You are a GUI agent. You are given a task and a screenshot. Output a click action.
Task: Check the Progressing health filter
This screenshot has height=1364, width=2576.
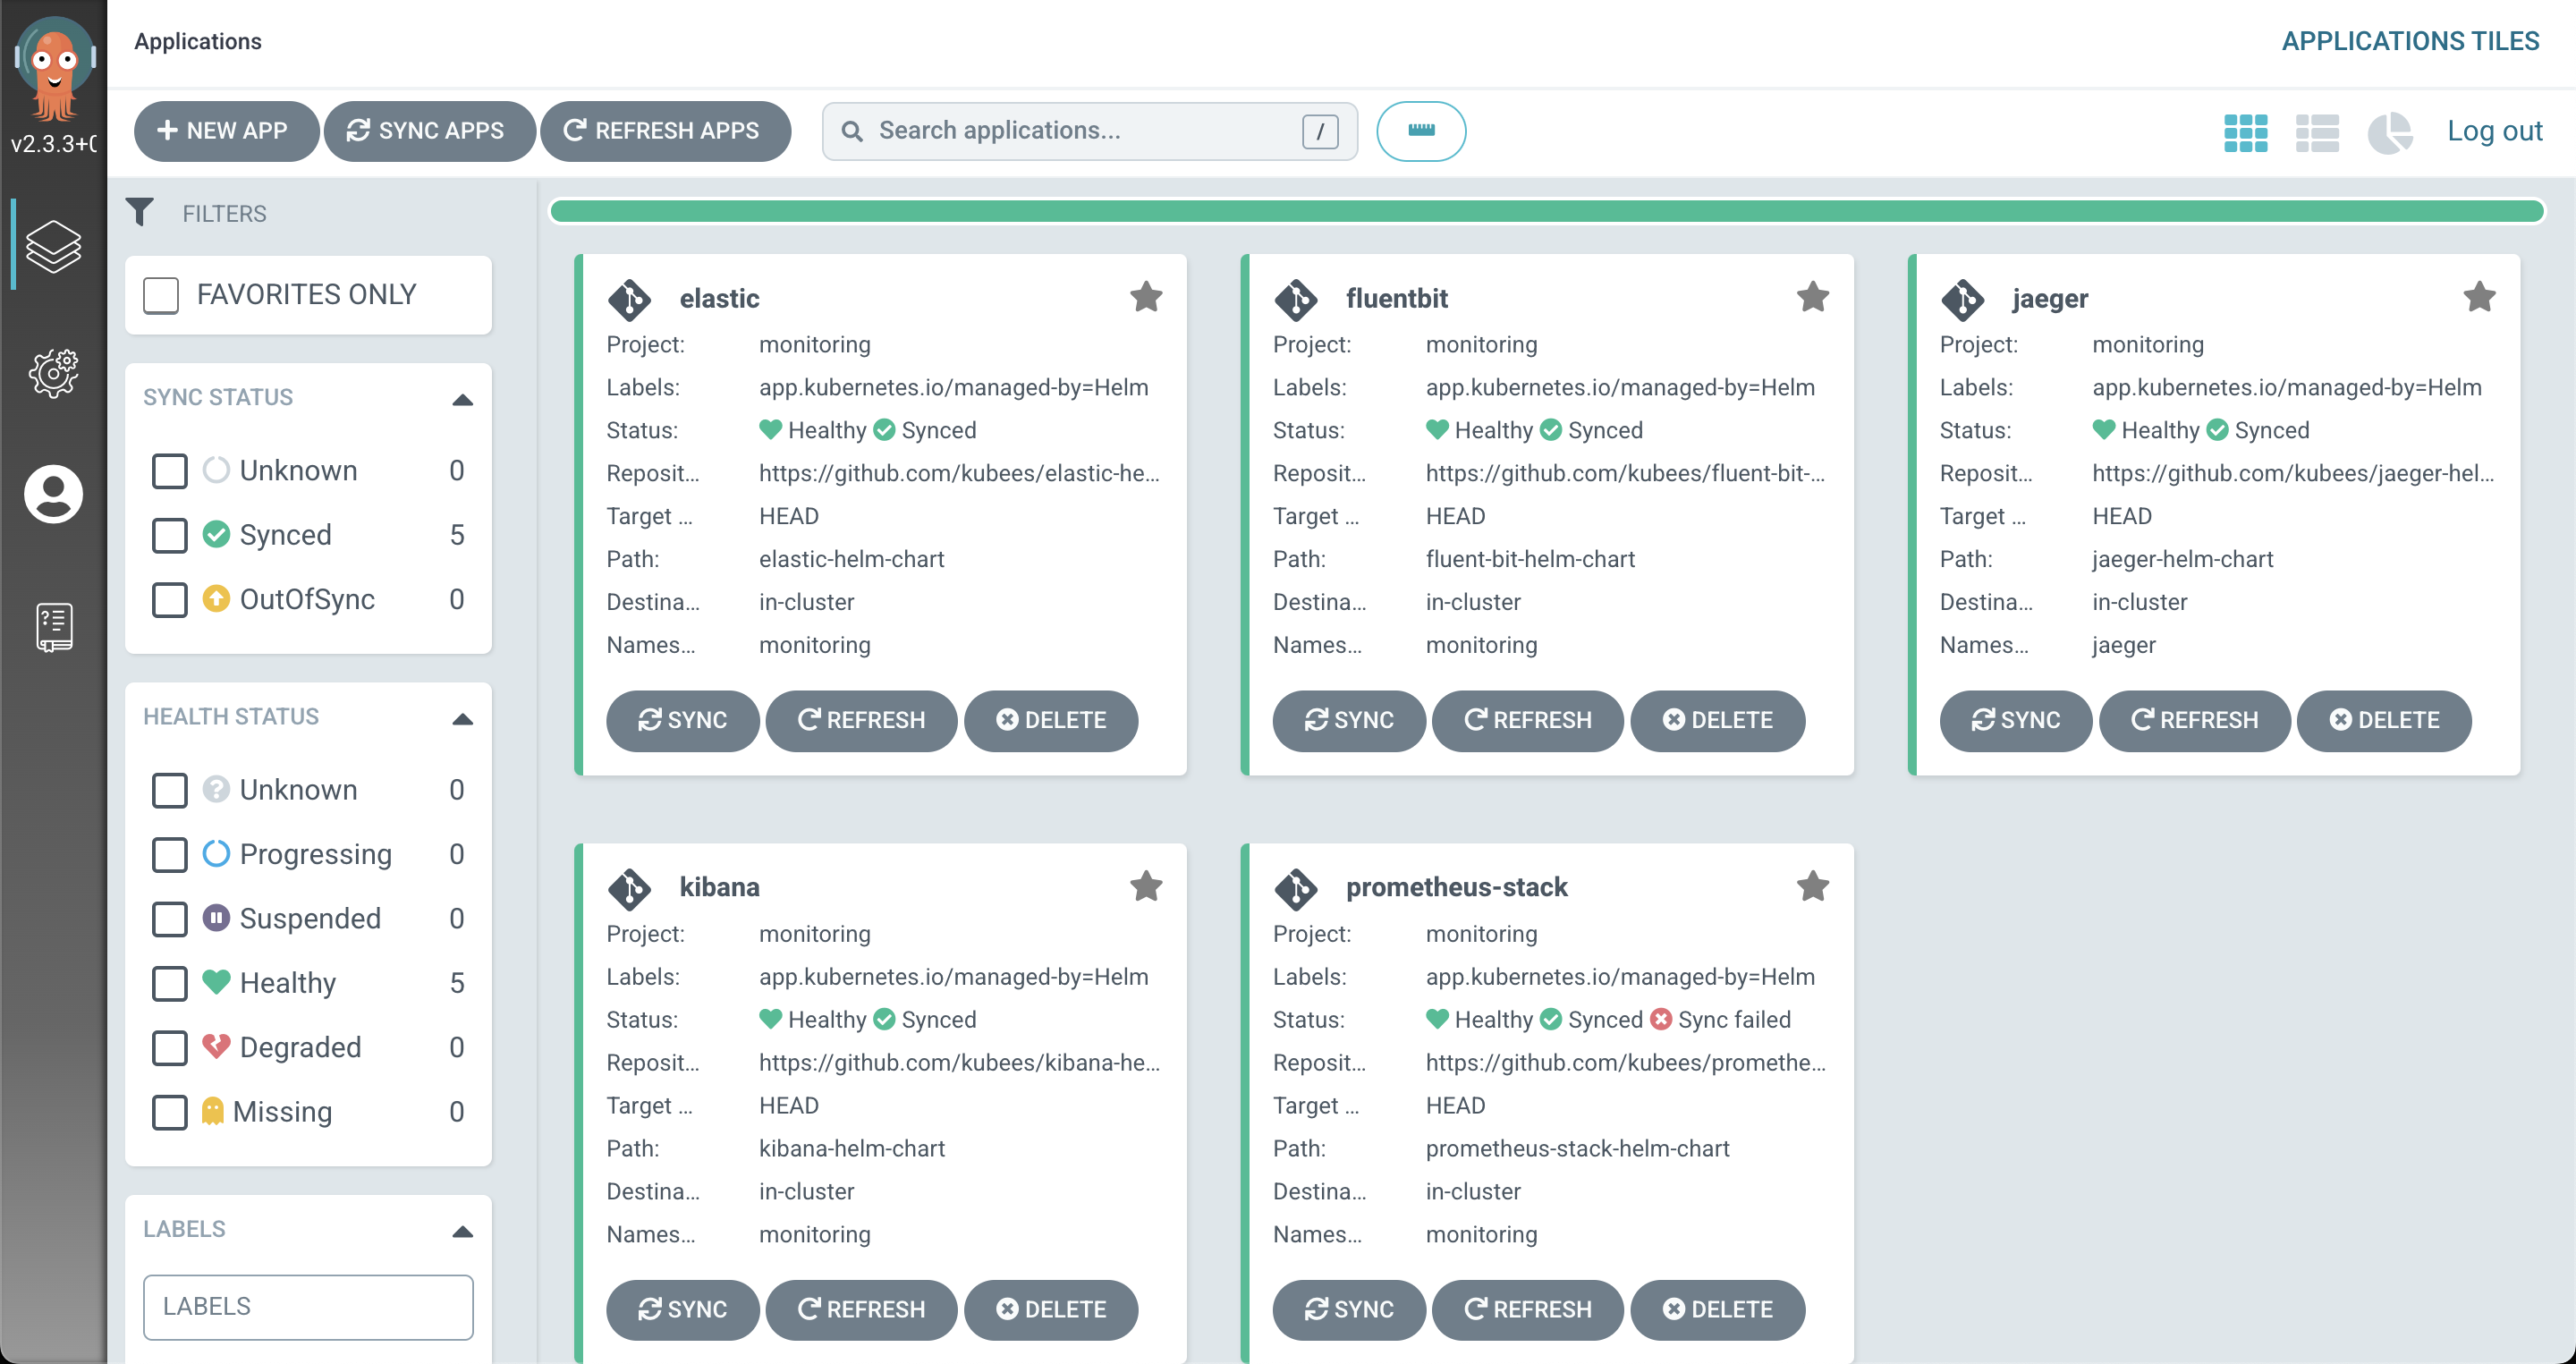(x=169, y=854)
